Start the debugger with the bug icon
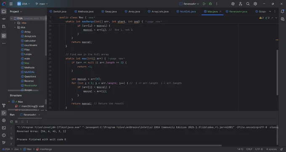Image resolution: width=286 pixels, height=152 pixels. pyautogui.click(x=210, y=4)
